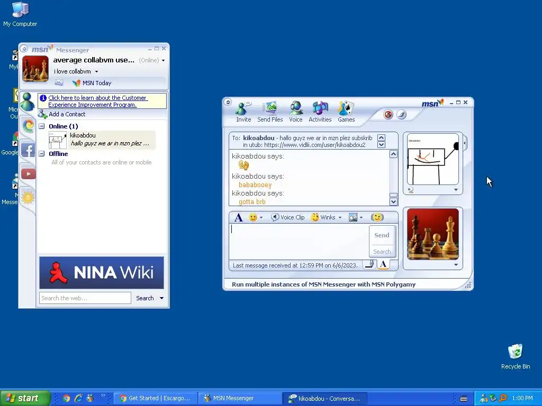Switch to handwriting pen mode tab
The image size is (542, 406).
pyautogui.click(x=369, y=264)
